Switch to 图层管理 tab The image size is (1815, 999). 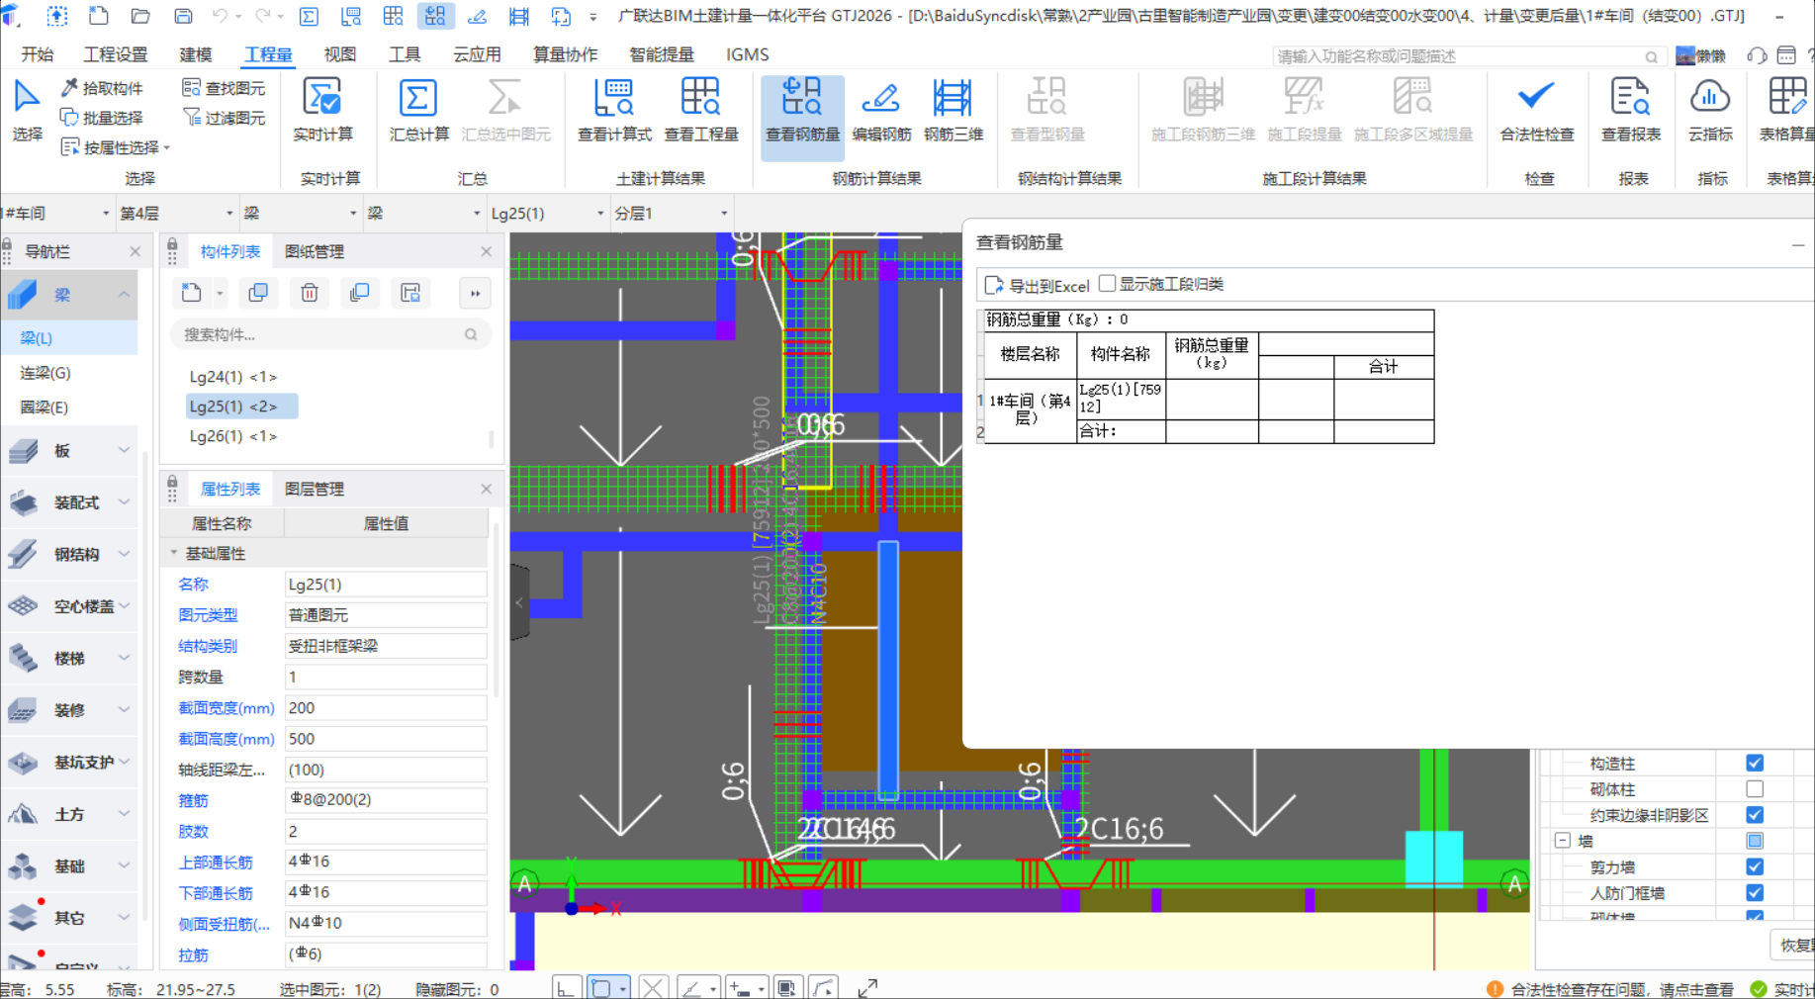(315, 489)
